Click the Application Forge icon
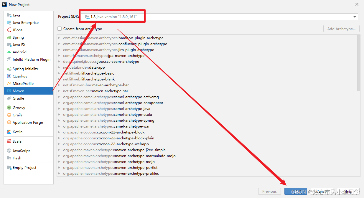 [x=9, y=122]
